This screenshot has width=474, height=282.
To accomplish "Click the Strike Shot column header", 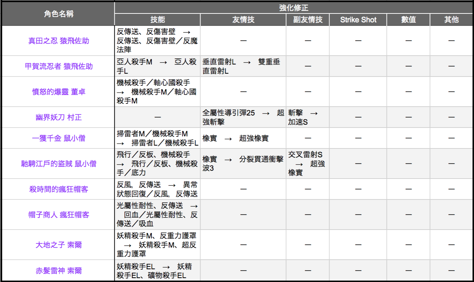I will [x=358, y=20].
